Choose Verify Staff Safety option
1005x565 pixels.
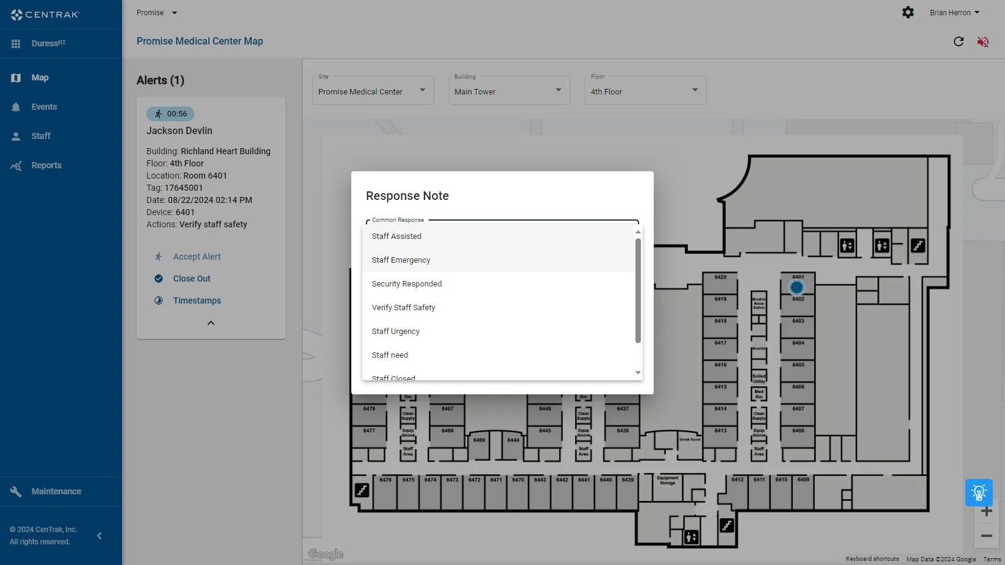(x=498, y=308)
